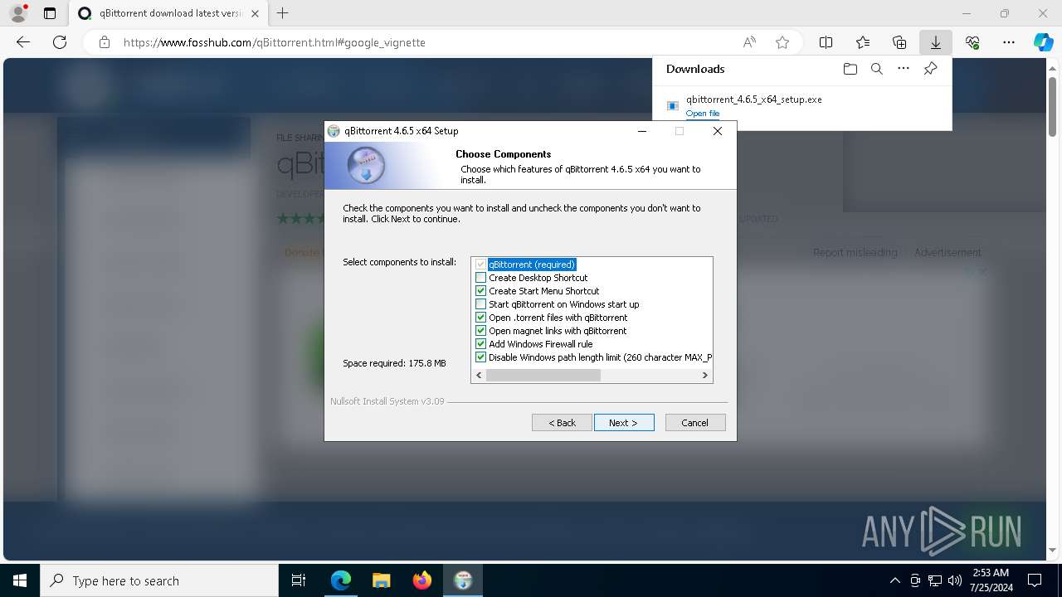Close the qBittorrent download tab
Screen dimensions: 1062x597
coord(255,13)
